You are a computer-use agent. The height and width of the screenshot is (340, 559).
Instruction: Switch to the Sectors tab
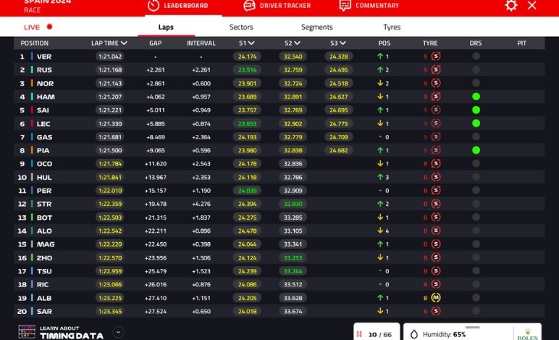click(241, 27)
